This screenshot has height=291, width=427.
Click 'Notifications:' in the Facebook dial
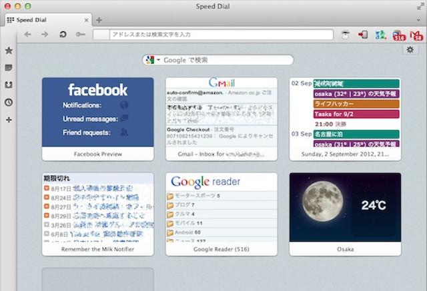(x=82, y=105)
